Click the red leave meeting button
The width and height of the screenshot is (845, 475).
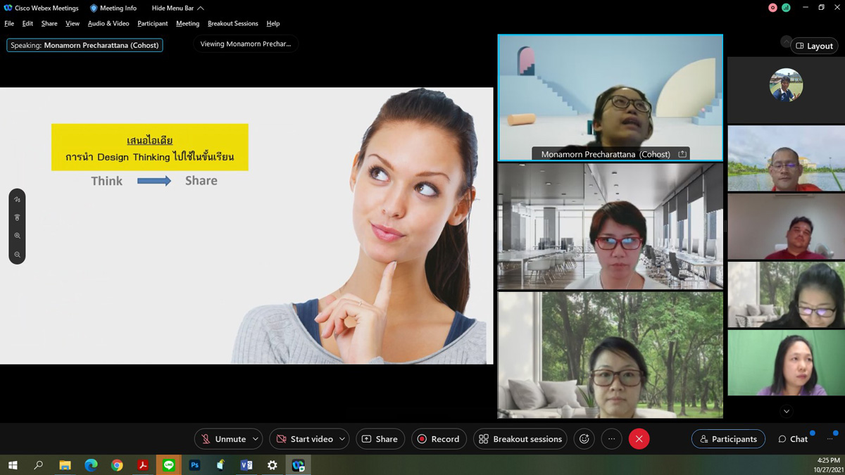639,439
